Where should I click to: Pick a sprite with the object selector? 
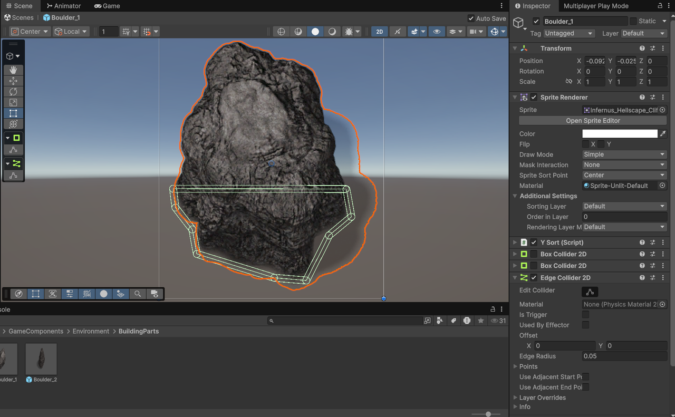coord(663,110)
